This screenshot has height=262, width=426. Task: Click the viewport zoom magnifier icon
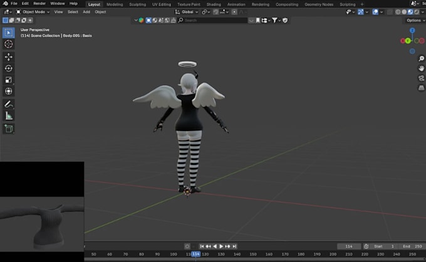[421, 58]
